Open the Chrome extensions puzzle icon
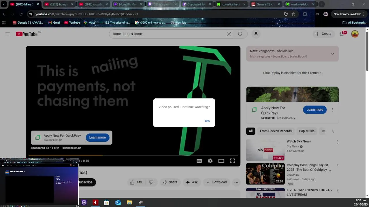The image size is (369, 207). [x=305, y=14]
